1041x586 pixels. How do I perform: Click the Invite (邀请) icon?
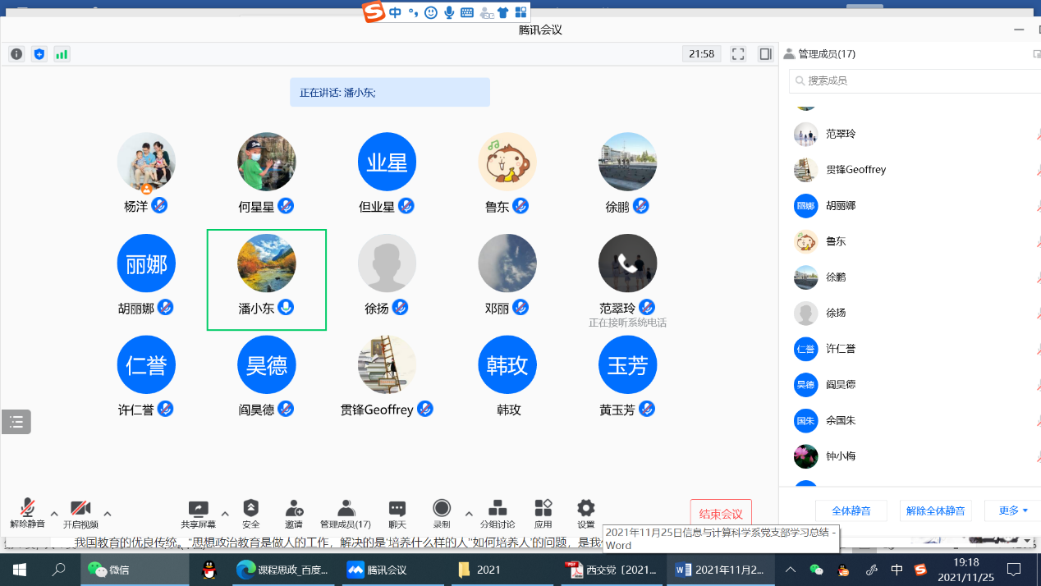point(294,514)
